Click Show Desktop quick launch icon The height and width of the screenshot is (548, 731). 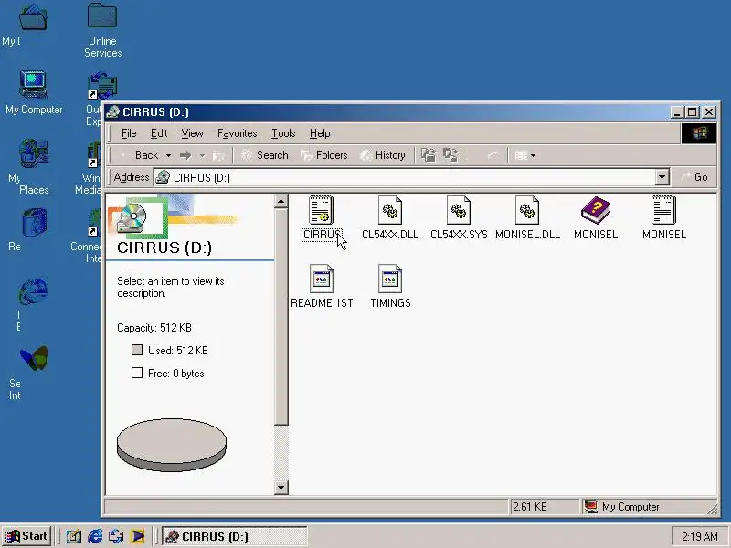coord(73,536)
